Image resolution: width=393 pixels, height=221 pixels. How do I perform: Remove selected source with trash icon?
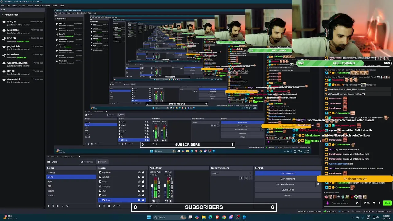pos(104,206)
